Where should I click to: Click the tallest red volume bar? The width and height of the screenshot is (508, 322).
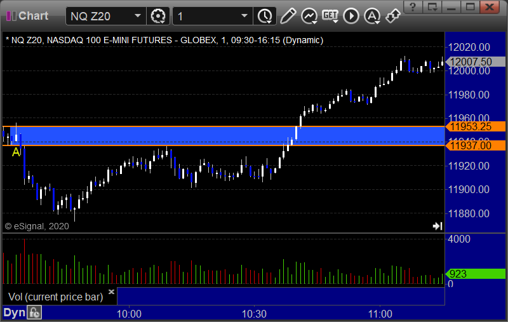pos(24,262)
